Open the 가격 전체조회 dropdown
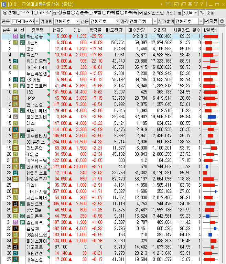The width and height of the screenshot is (226, 264). tap(155, 21)
